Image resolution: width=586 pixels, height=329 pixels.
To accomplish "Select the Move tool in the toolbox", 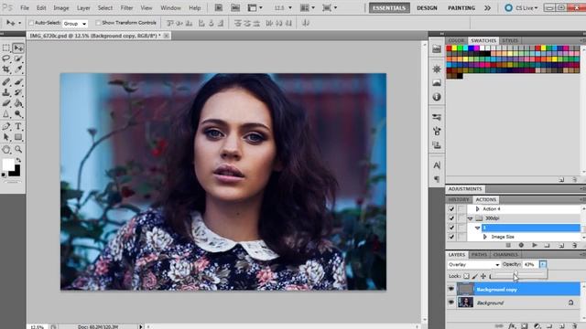I will point(18,48).
